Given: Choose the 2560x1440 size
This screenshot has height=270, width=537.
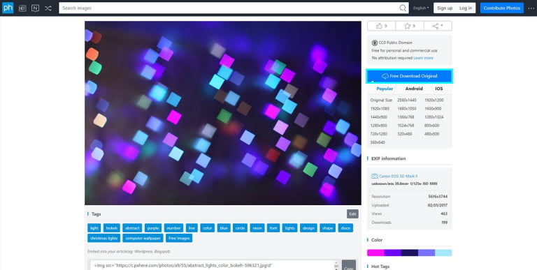Looking at the screenshot, I should pos(407,100).
